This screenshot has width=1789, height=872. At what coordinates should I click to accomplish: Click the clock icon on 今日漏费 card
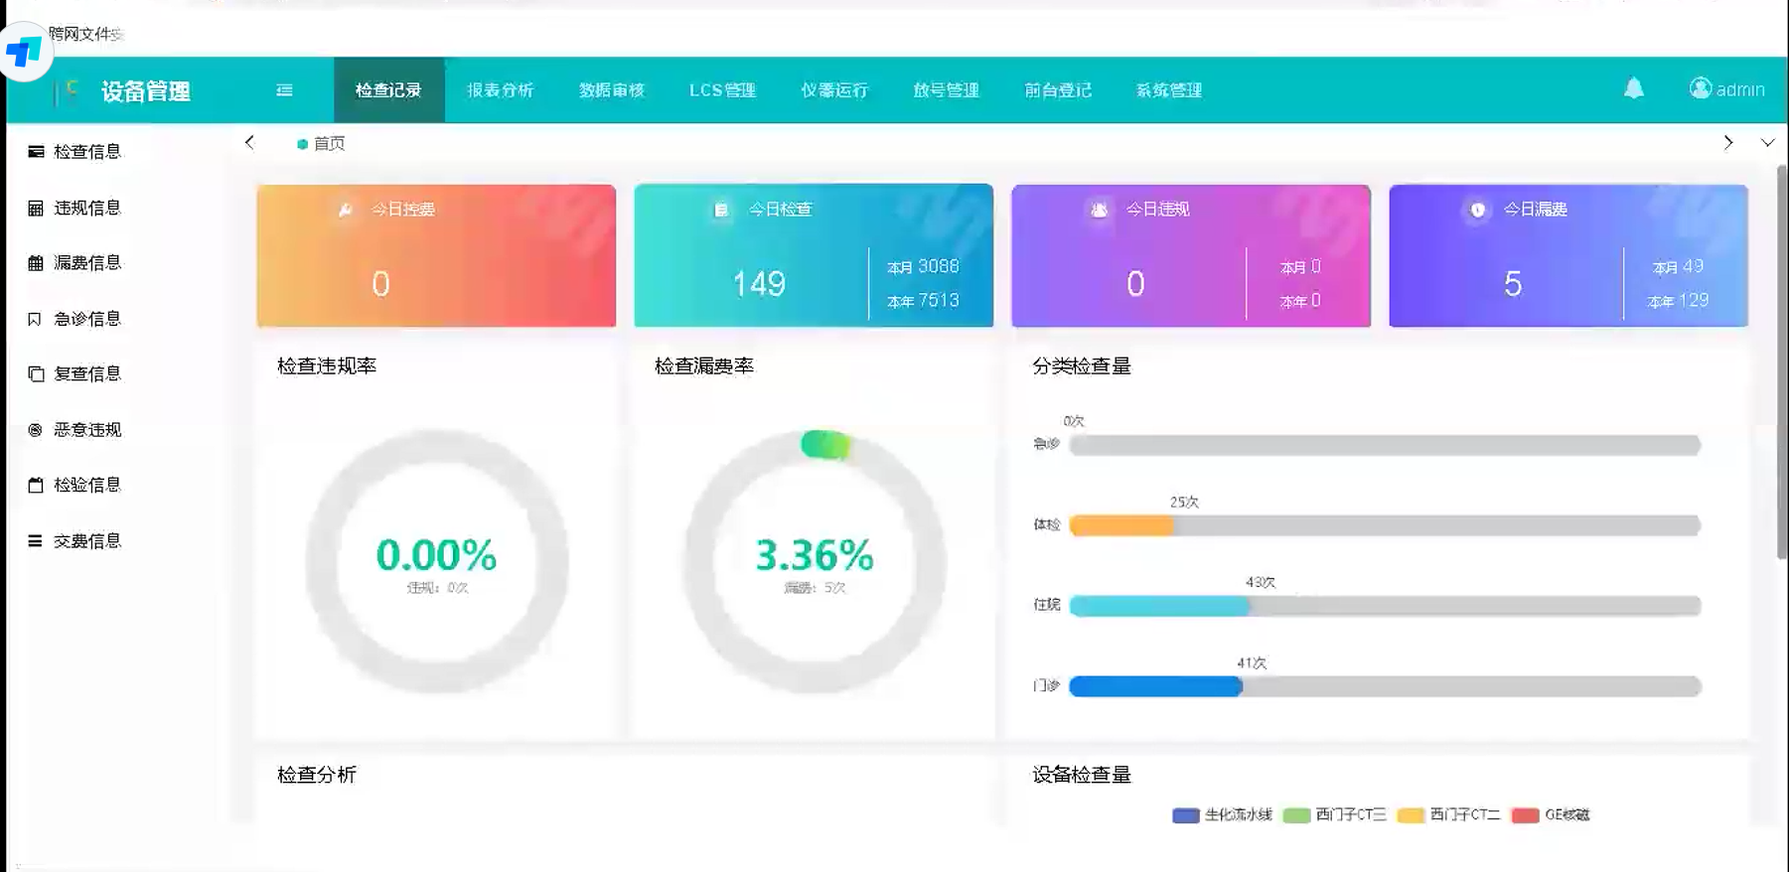pyautogui.click(x=1477, y=210)
